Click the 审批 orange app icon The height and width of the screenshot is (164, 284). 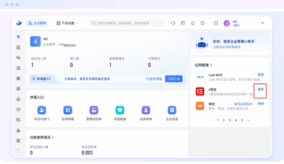pyautogui.click(x=200, y=106)
